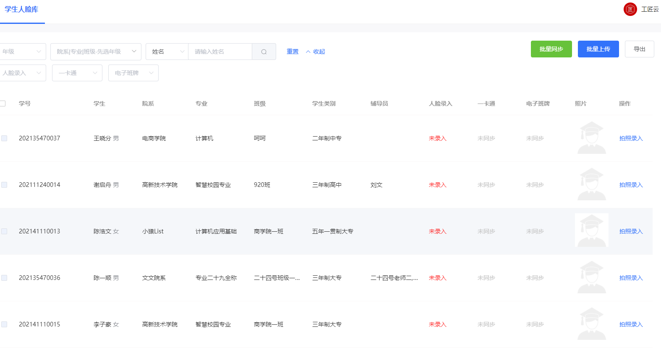Check the row for 202111240014
Viewport: 661px width, 352px height.
(4, 185)
